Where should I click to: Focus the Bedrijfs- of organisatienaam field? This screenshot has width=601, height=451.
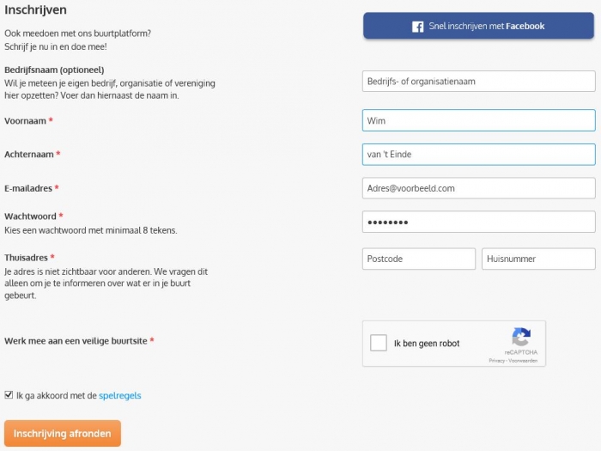(x=478, y=82)
